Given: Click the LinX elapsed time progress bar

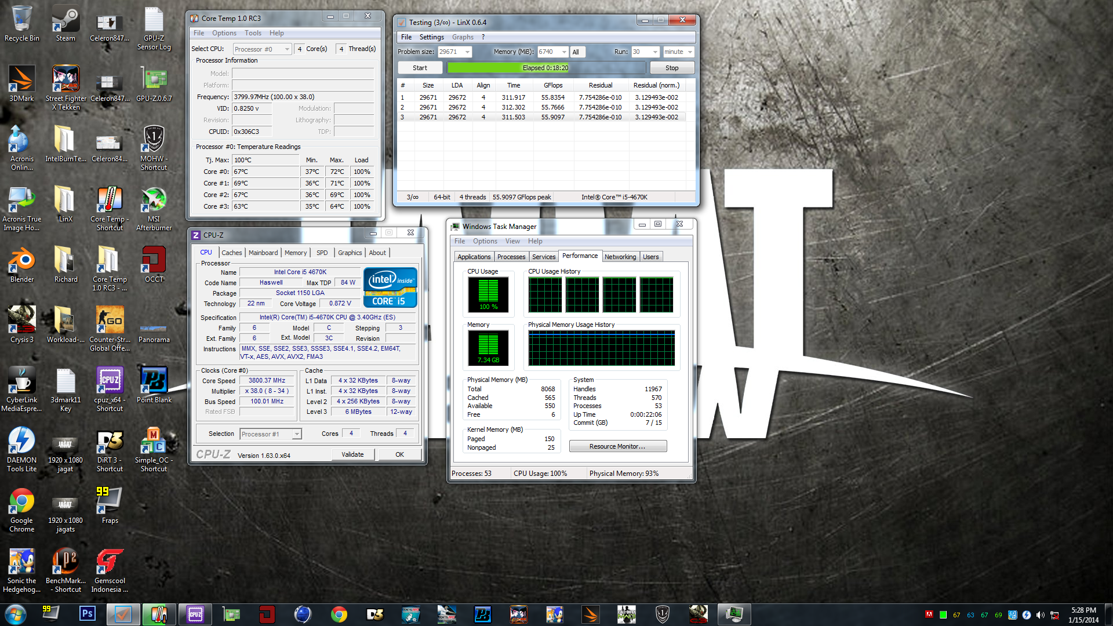Looking at the screenshot, I should point(545,68).
